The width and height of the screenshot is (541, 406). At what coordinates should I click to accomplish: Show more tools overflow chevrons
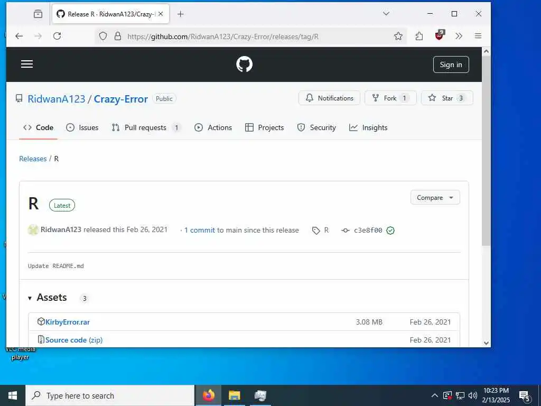click(459, 36)
